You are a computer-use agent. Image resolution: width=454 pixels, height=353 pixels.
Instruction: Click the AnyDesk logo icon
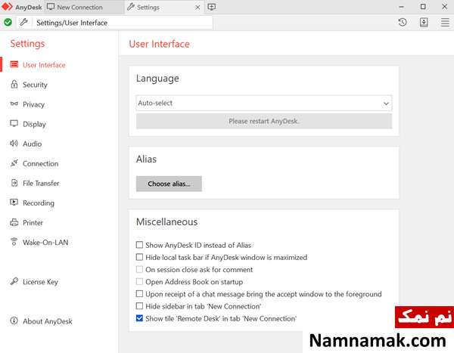click(8, 7)
